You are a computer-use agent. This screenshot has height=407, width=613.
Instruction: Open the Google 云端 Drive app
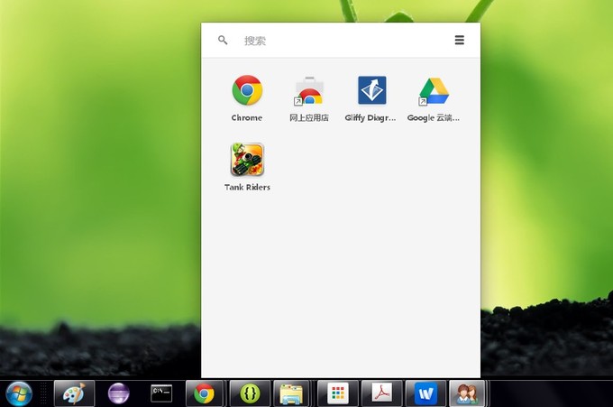tap(434, 91)
